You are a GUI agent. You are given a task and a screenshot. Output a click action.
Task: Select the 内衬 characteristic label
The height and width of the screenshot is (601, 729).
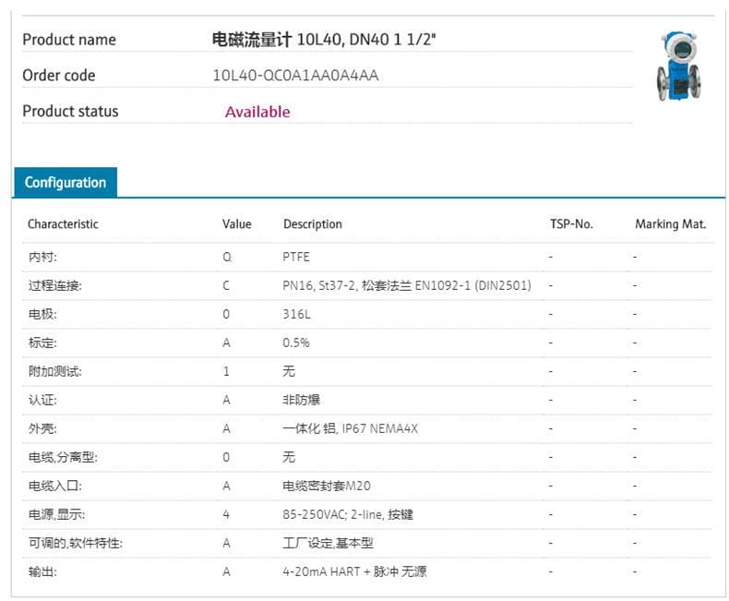[x=42, y=258]
